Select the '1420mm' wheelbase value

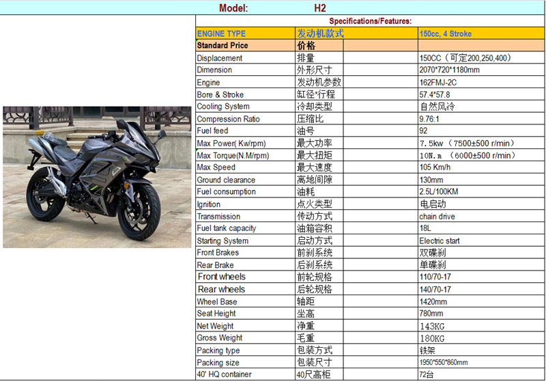pos(433,302)
